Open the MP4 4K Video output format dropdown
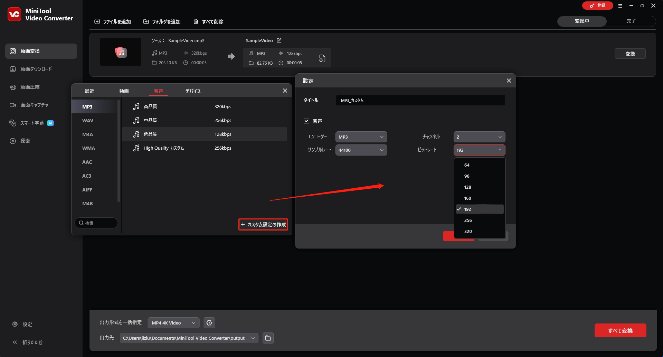Viewport: 663px width, 357px height. point(173,322)
